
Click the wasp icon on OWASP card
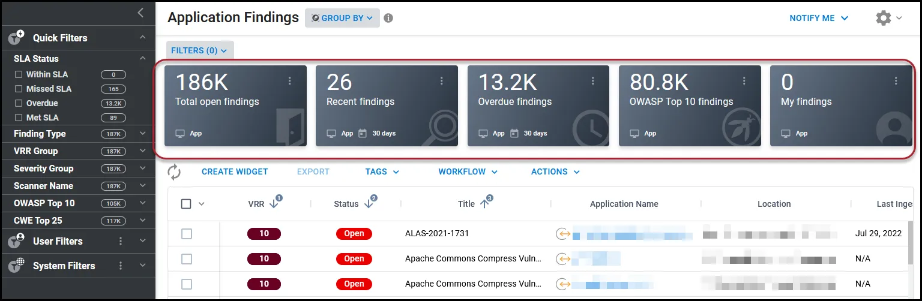pyautogui.click(x=743, y=128)
